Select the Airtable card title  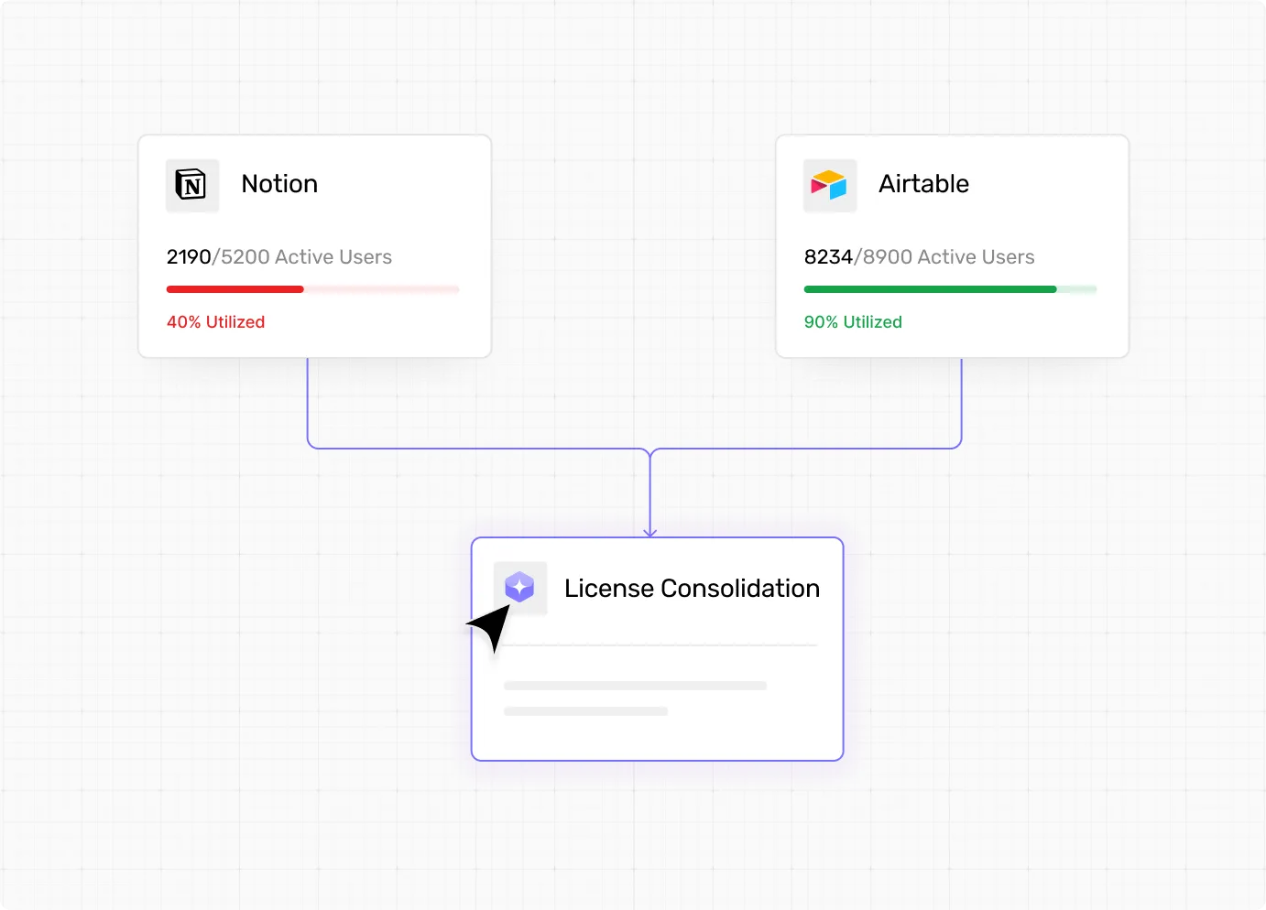(x=923, y=184)
